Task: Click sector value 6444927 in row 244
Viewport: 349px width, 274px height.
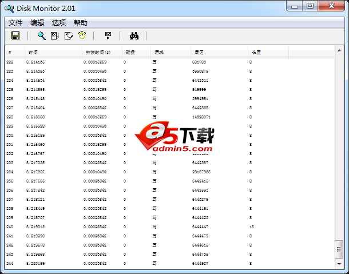Action: [200, 264]
